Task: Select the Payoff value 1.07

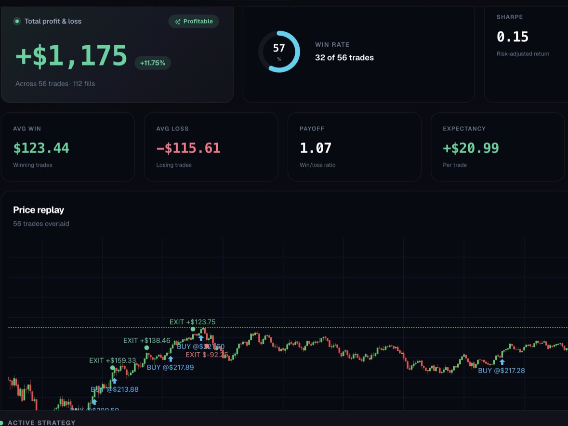Action: 315,148
